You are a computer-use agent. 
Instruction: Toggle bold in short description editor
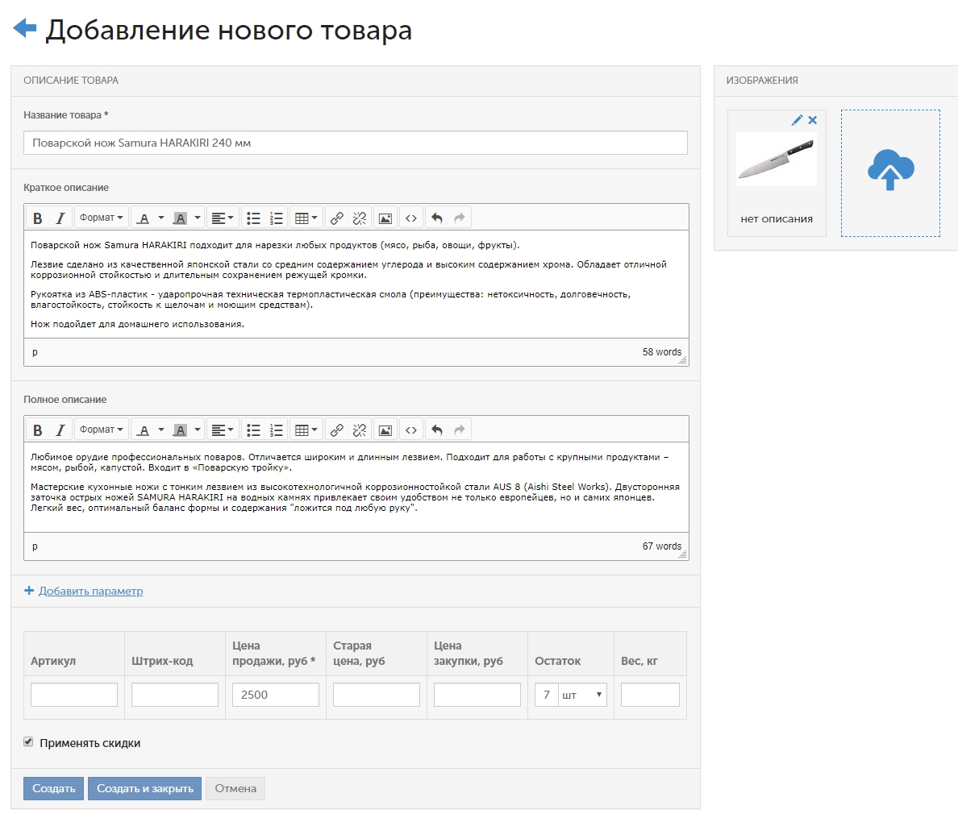click(x=37, y=218)
